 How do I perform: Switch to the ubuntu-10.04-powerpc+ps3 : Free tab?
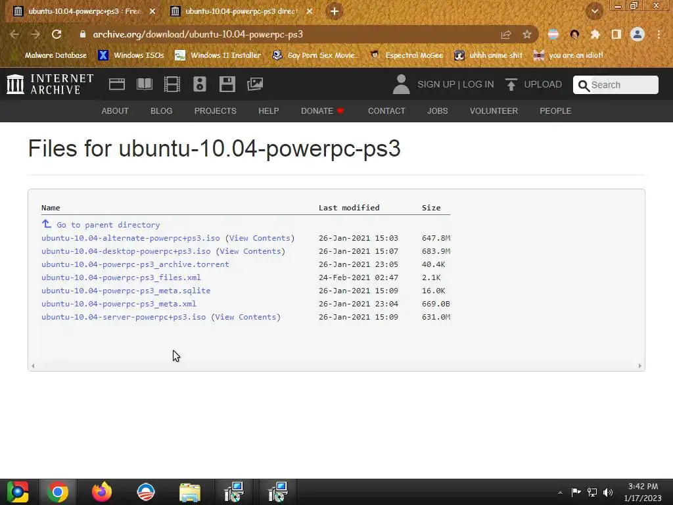(x=85, y=11)
